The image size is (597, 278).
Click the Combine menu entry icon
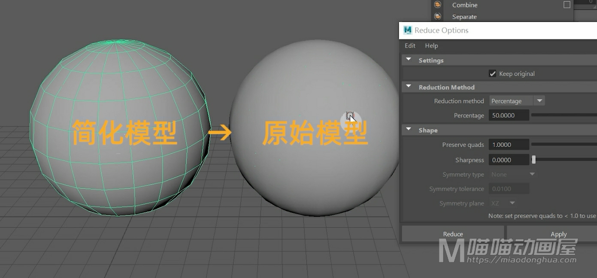coord(437,5)
